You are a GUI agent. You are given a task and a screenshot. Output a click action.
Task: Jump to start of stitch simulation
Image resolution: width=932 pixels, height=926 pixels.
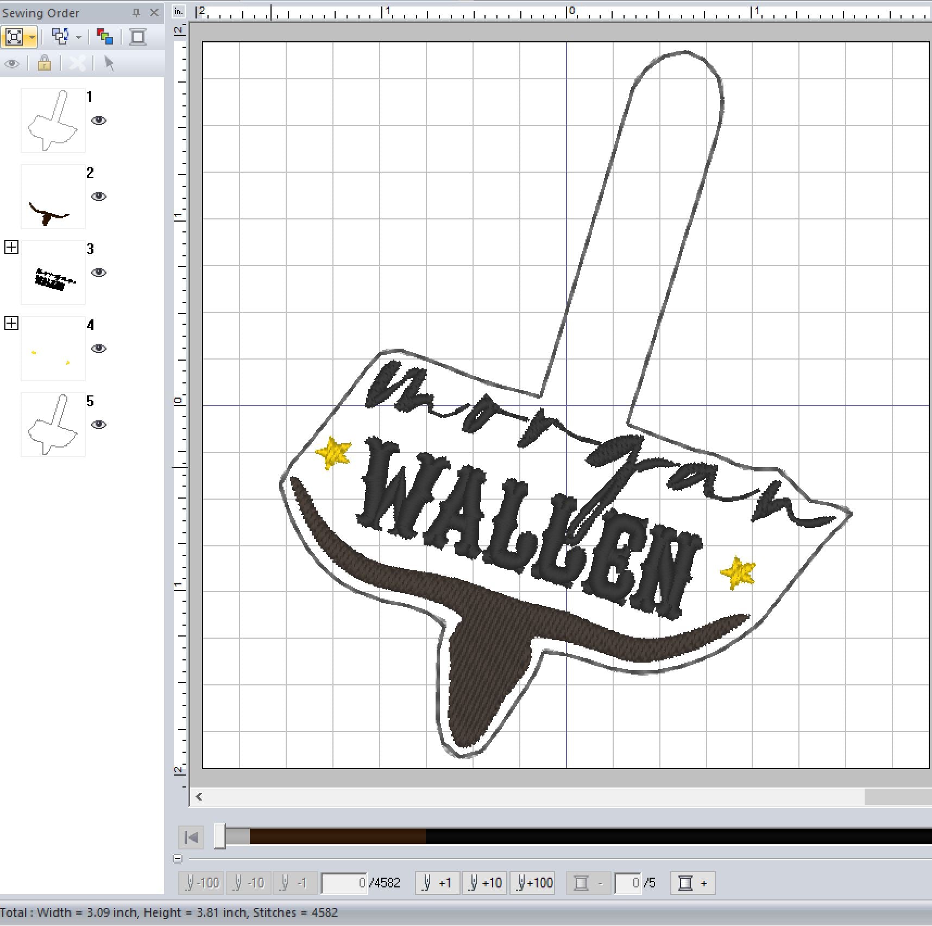191,837
